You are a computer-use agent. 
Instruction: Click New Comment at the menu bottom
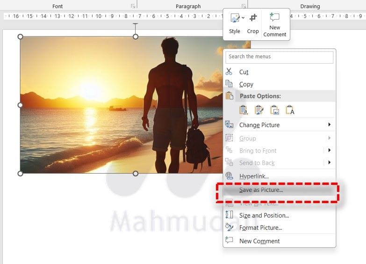click(259, 241)
